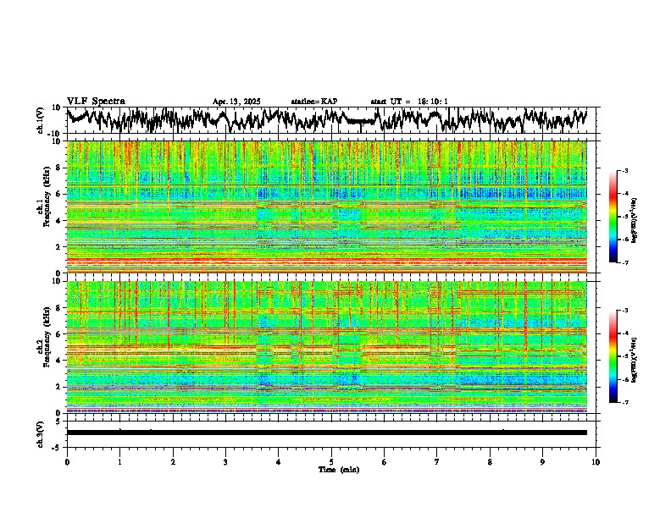Click the time axis tick label "0"
Image resolution: width=671 pixels, height=518 pixels.
[x=67, y=462]
